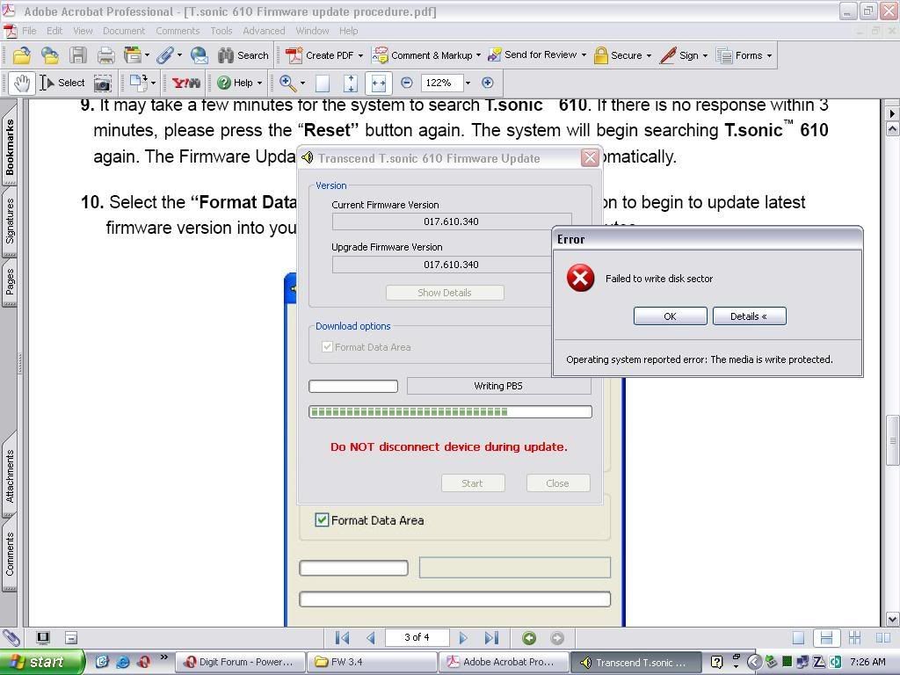
Task: Open the Attachments side tab
Action: click(x=10, y=476)
